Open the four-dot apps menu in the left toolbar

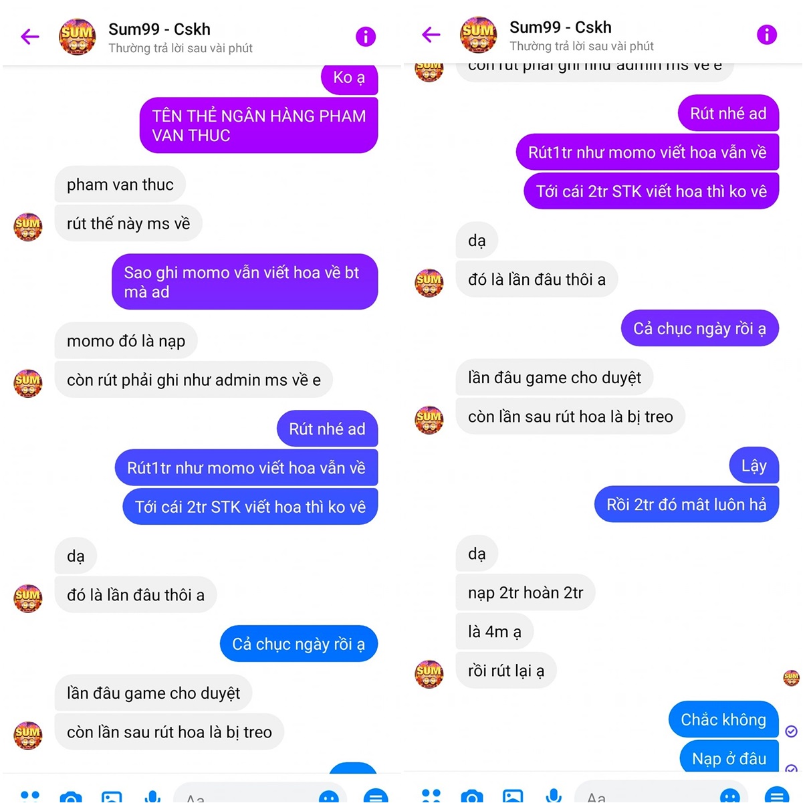coord(30,796)
